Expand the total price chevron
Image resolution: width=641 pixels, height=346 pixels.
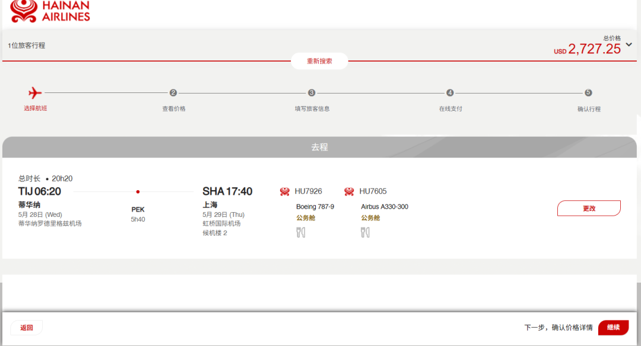click(x=629, y=44)
